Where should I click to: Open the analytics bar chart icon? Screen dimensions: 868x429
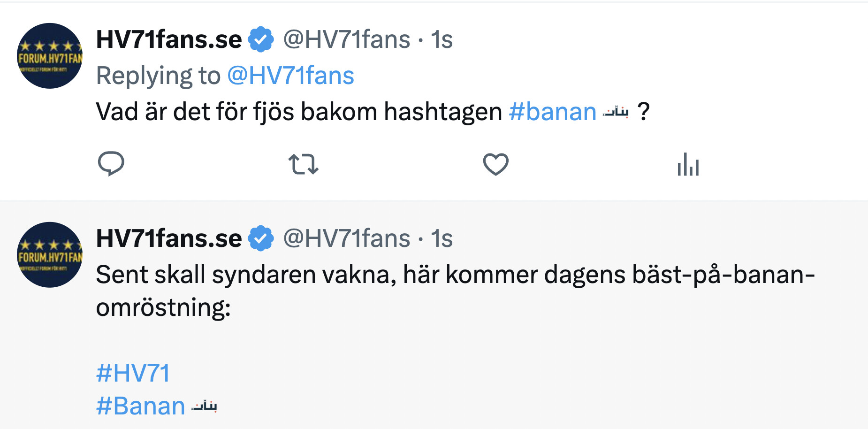tap(688, 164)
